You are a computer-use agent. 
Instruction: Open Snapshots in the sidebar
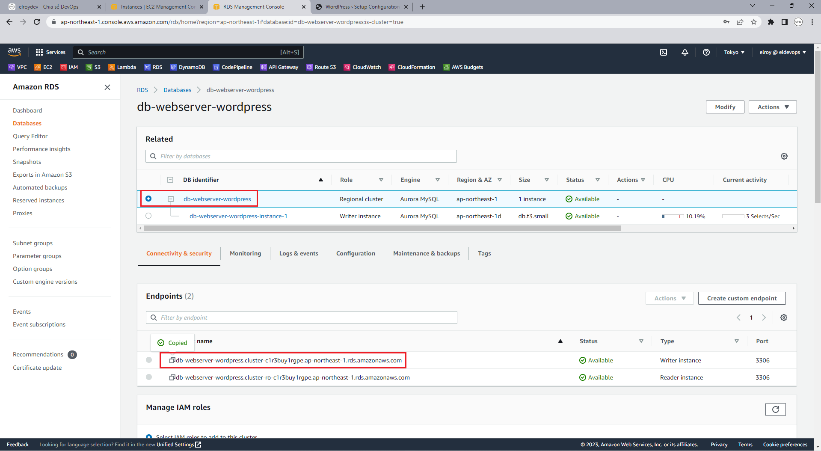point(27,162)
